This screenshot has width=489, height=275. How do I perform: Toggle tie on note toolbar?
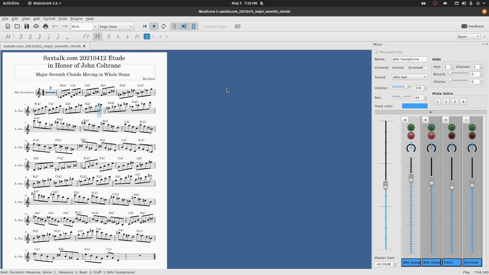pyautogui.click(x=86, y=37)
